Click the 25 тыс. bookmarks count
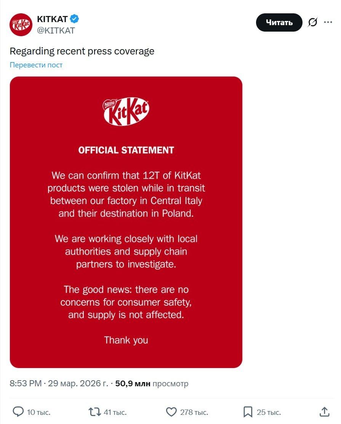The height and width of the screenshot is (424, 341). coord(269,412)
